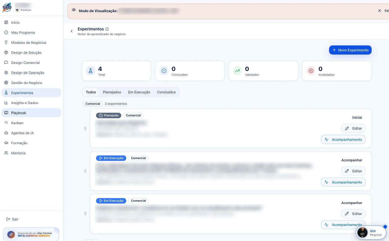Screen dimensions: 389x241
Task: Click drag handle of first Em Execução experiment
Action: [85, 171]
